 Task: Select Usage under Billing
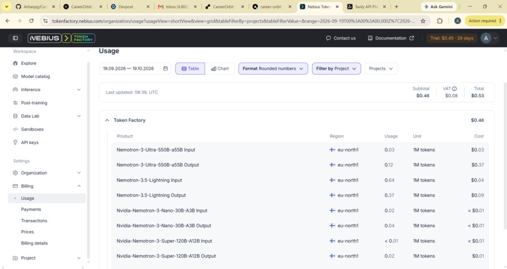47,198
